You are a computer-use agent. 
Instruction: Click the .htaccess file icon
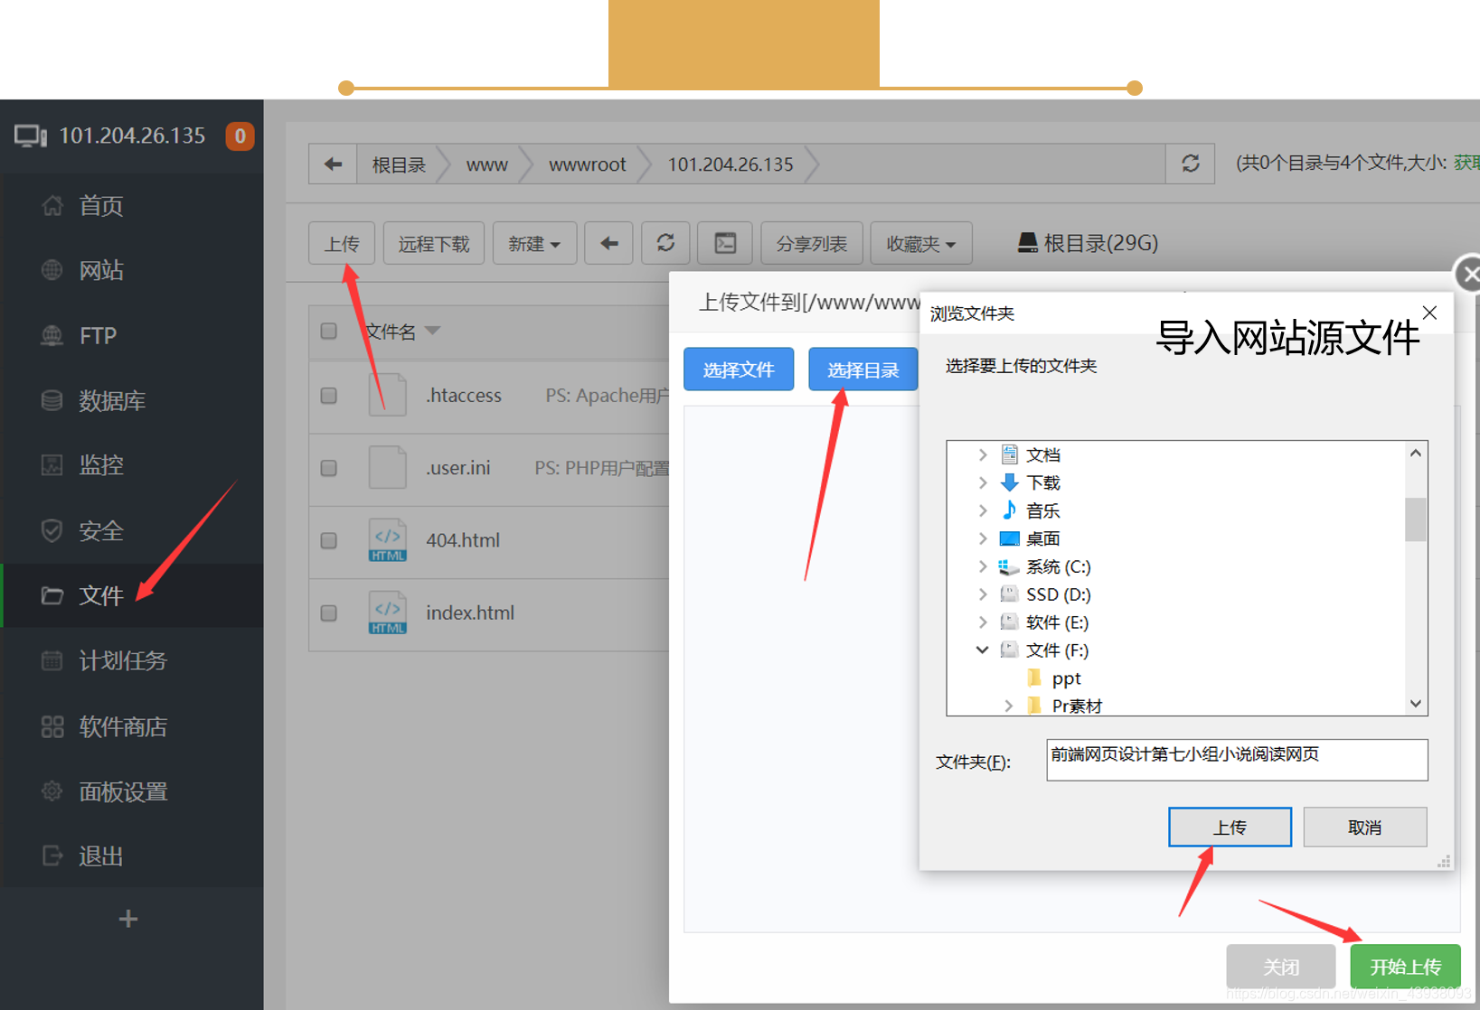pos(387,395)
